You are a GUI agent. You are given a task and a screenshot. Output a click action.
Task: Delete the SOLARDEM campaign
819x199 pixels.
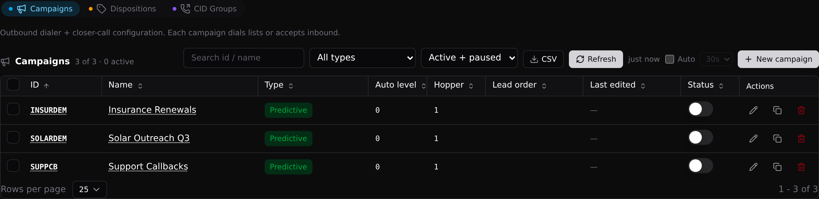pos(801,139)
